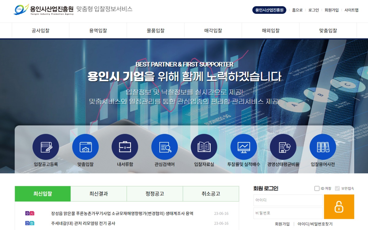This screenshot has width=368, height=230.
Task: Click the 아이디 input field
Action: click(x=288, y=200)
